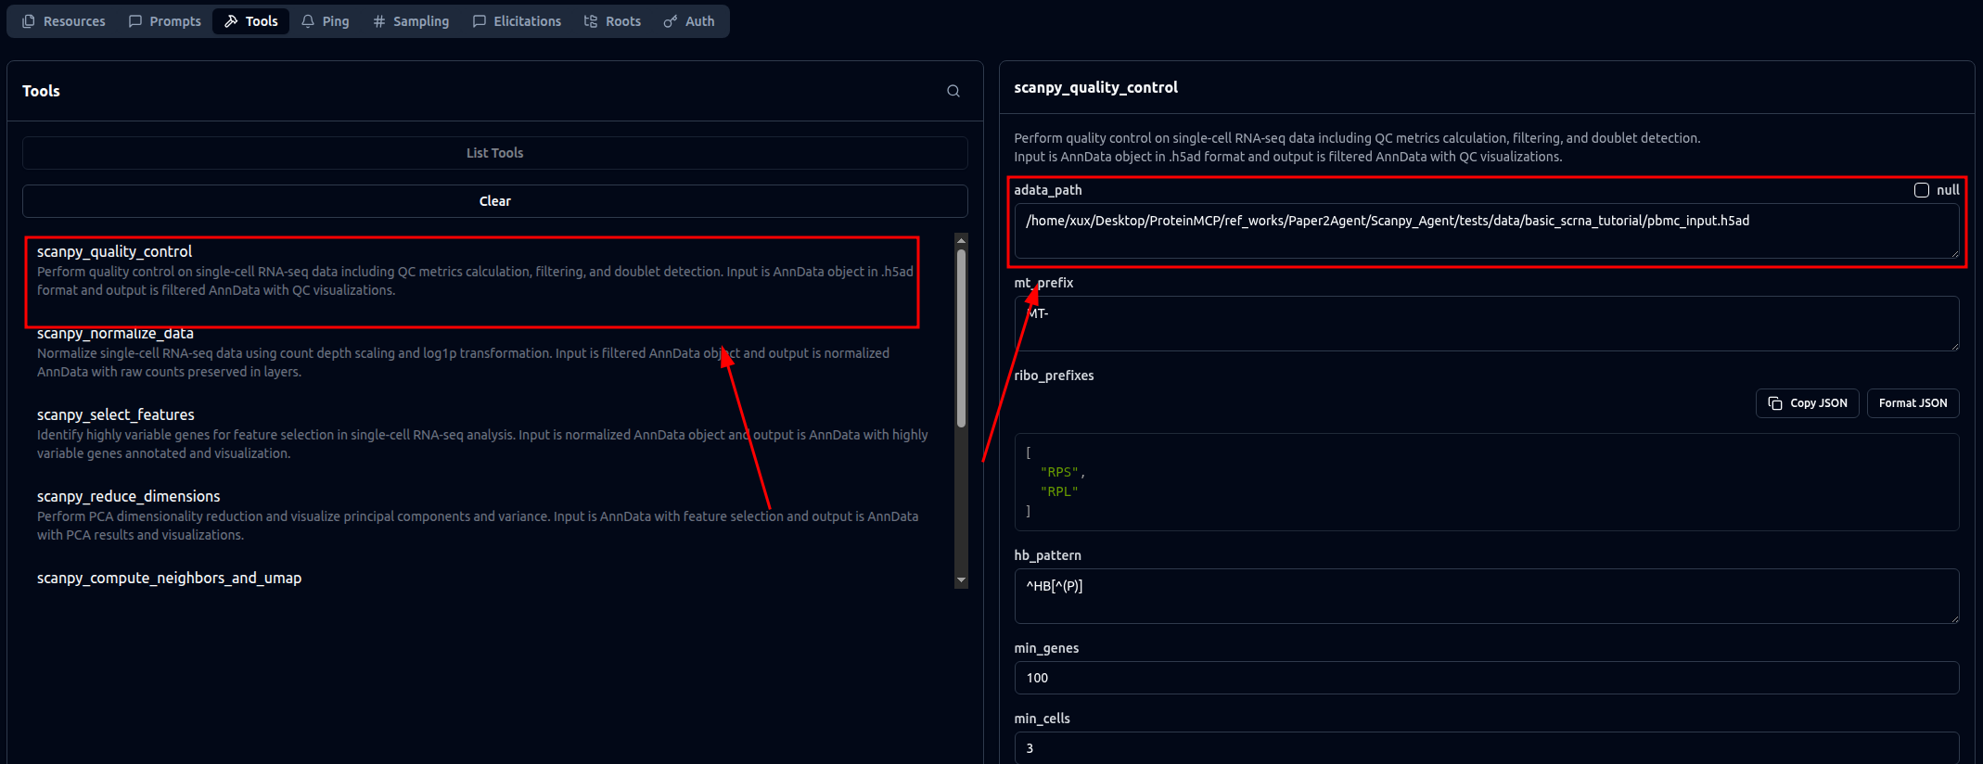The height and width of the screenshot is (764, 1983).
Task: Open the Ping tab
Action: tap(326, 21)
